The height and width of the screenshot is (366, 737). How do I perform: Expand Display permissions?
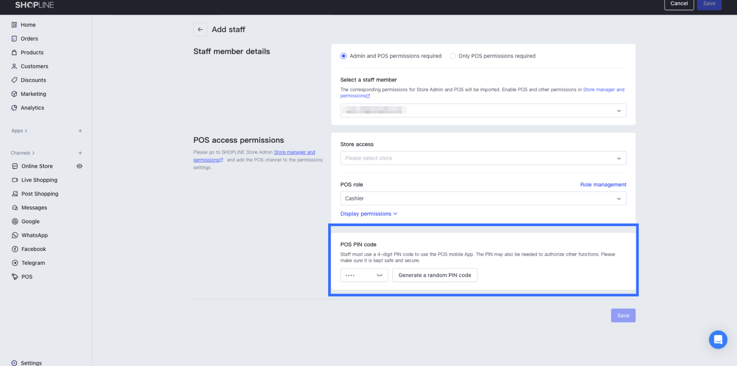point(368,214)
